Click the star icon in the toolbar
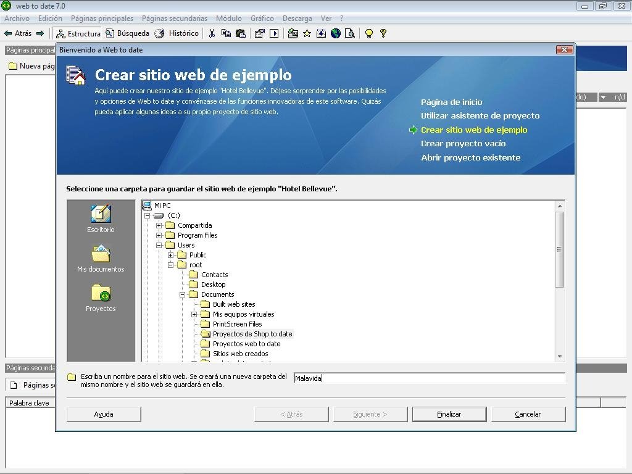 [307, 33]
